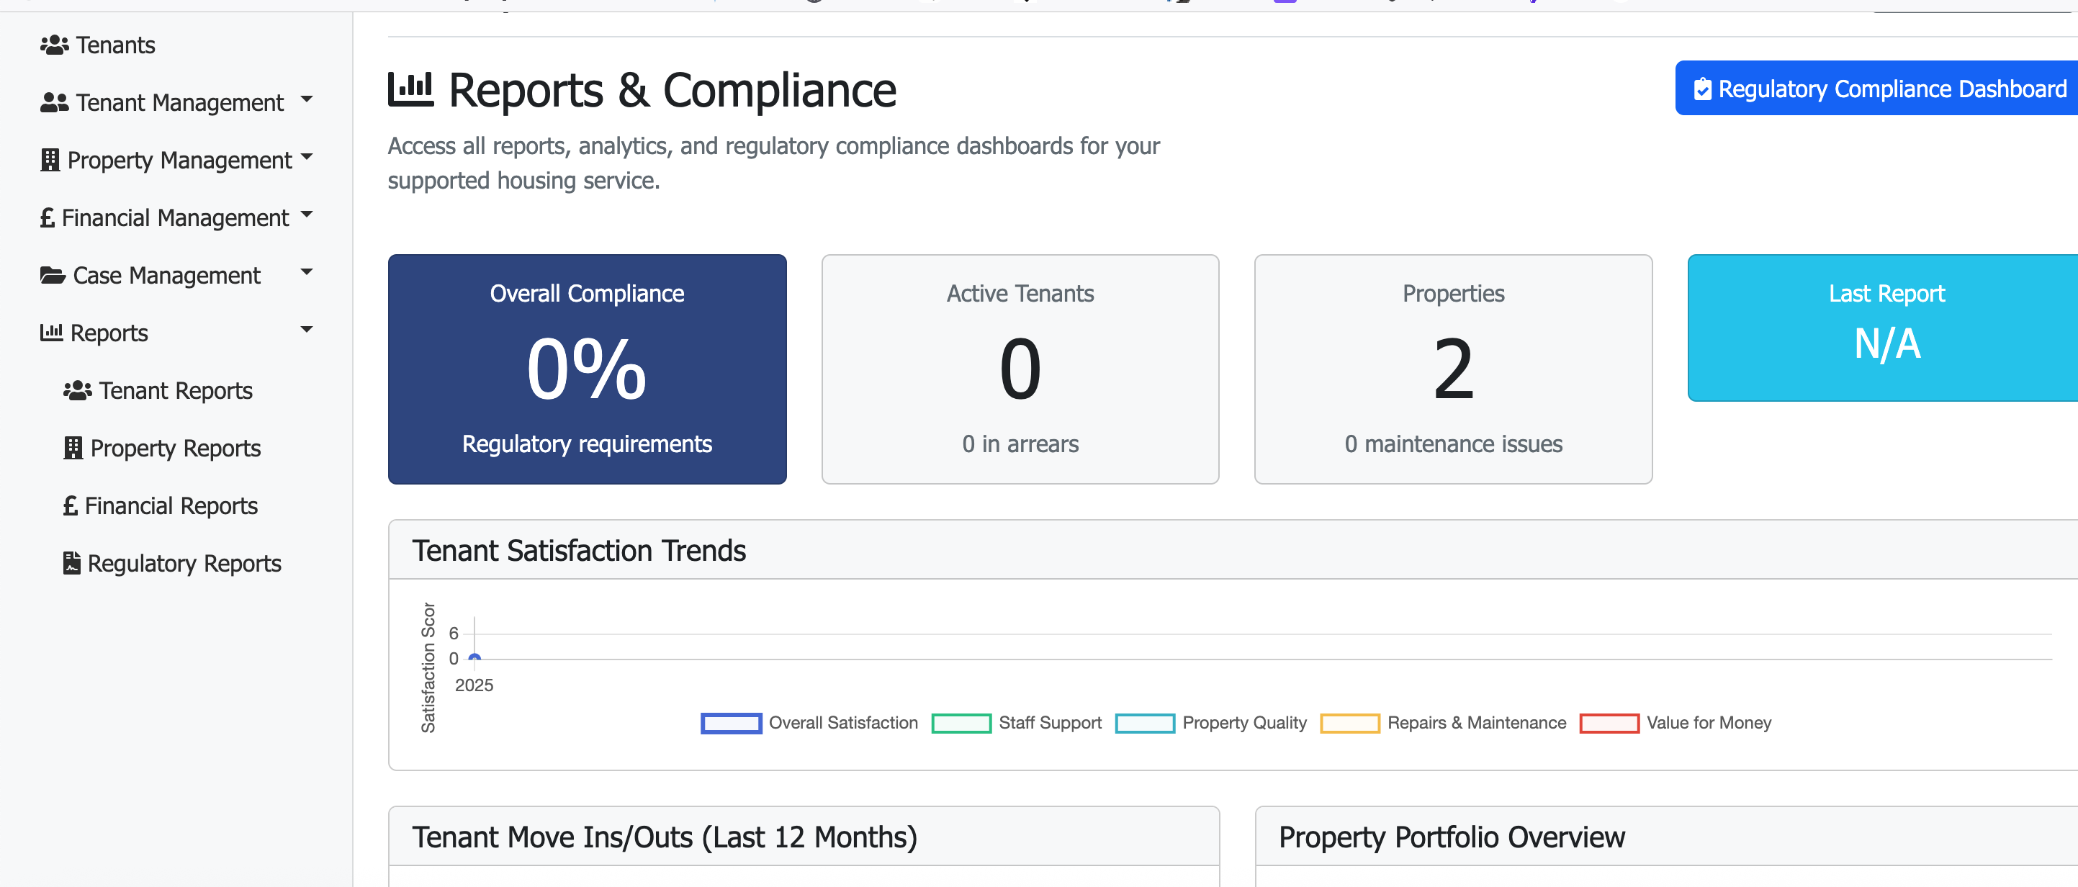Image resolution: width=2078 pixels, height=887 pixels.
Task: Select the Property Reports building icon
Action: (73, 448)
